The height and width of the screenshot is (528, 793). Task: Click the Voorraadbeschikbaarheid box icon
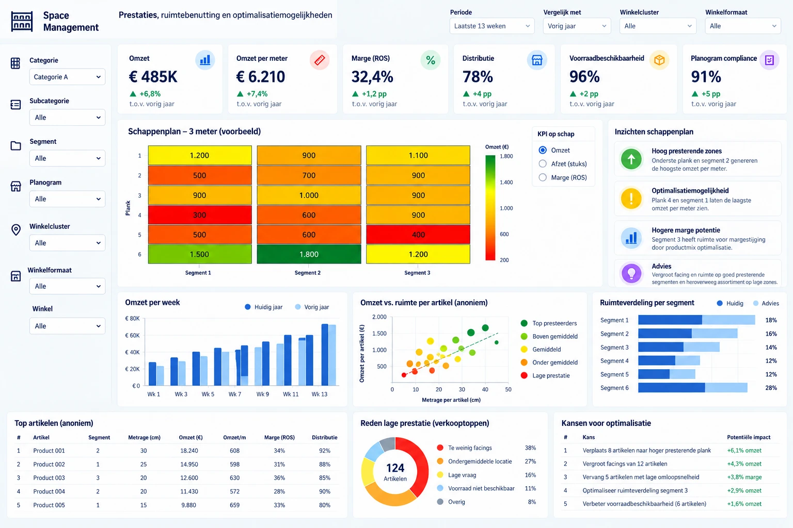659,60
